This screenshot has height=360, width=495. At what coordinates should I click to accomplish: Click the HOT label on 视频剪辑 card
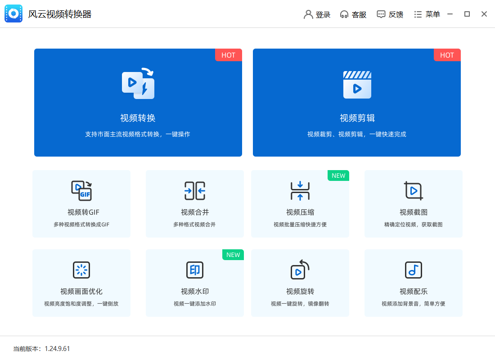(x=447, y=55)
